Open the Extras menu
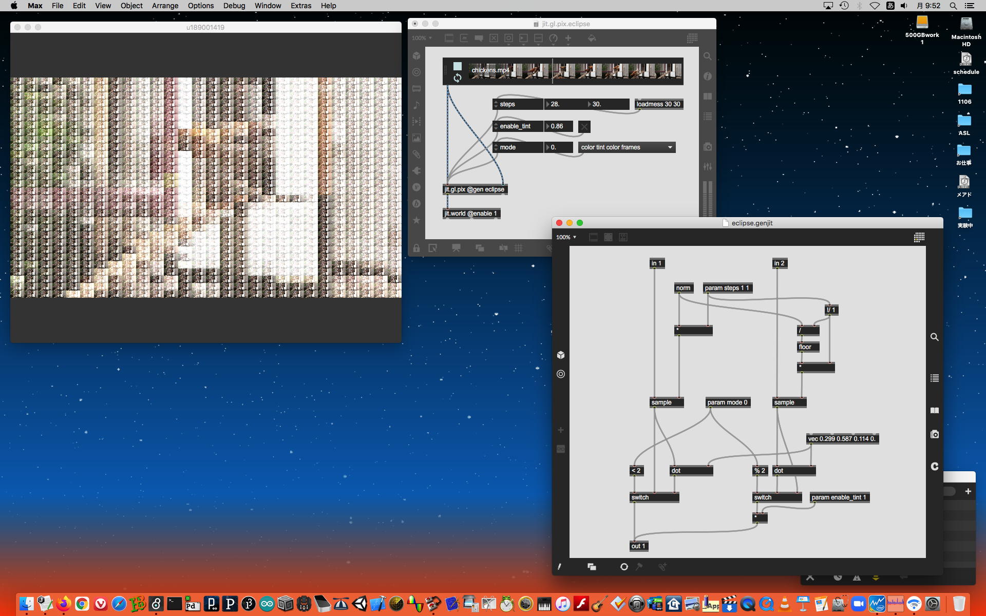This screenshot has height=616, width=986. [x=300, y=6]
